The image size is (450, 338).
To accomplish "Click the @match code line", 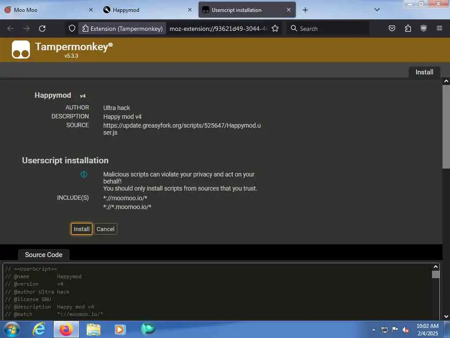I will (x=54, y=314).
